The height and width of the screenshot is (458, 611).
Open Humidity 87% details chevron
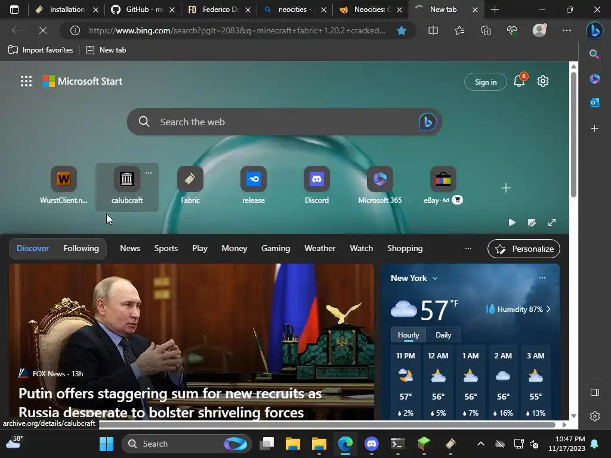point(549,310)
